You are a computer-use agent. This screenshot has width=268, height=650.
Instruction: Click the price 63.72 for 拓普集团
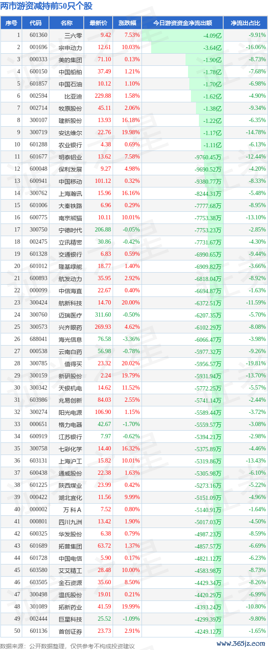coord(104,546)
